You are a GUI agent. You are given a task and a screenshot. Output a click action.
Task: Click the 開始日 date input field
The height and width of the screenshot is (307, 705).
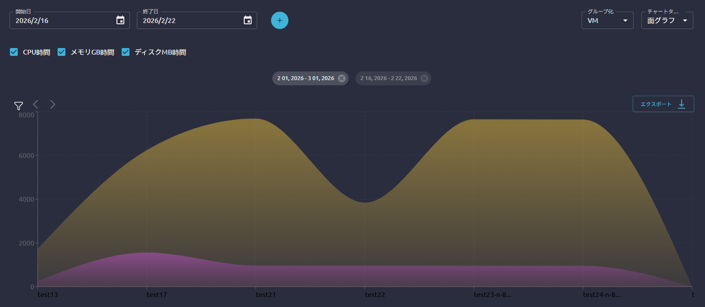[x=63, y=21]
